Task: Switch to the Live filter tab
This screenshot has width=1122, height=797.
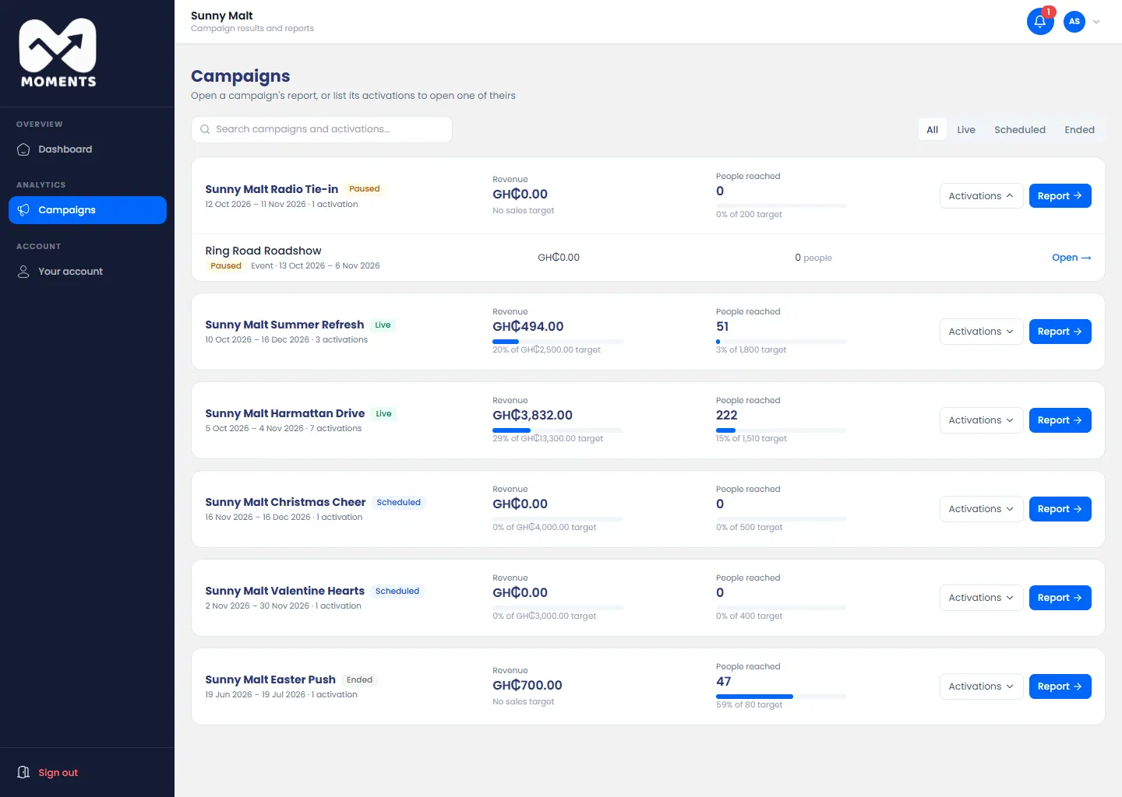Action: [x=966, y=130]
